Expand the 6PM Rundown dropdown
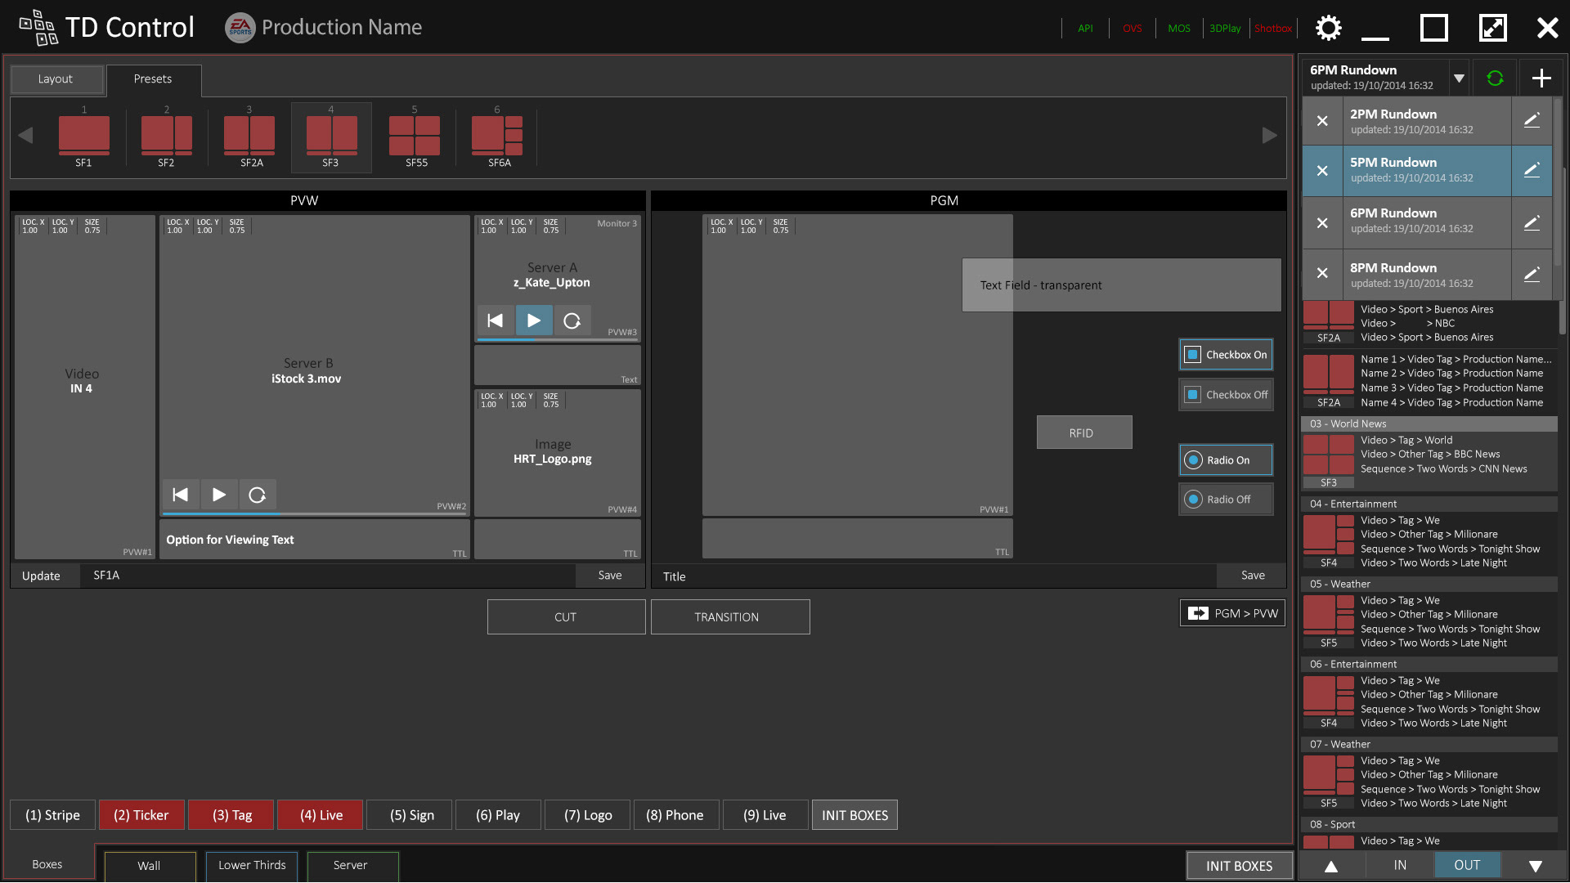The image size is (1570, 883). click(x=1459, y=78)
